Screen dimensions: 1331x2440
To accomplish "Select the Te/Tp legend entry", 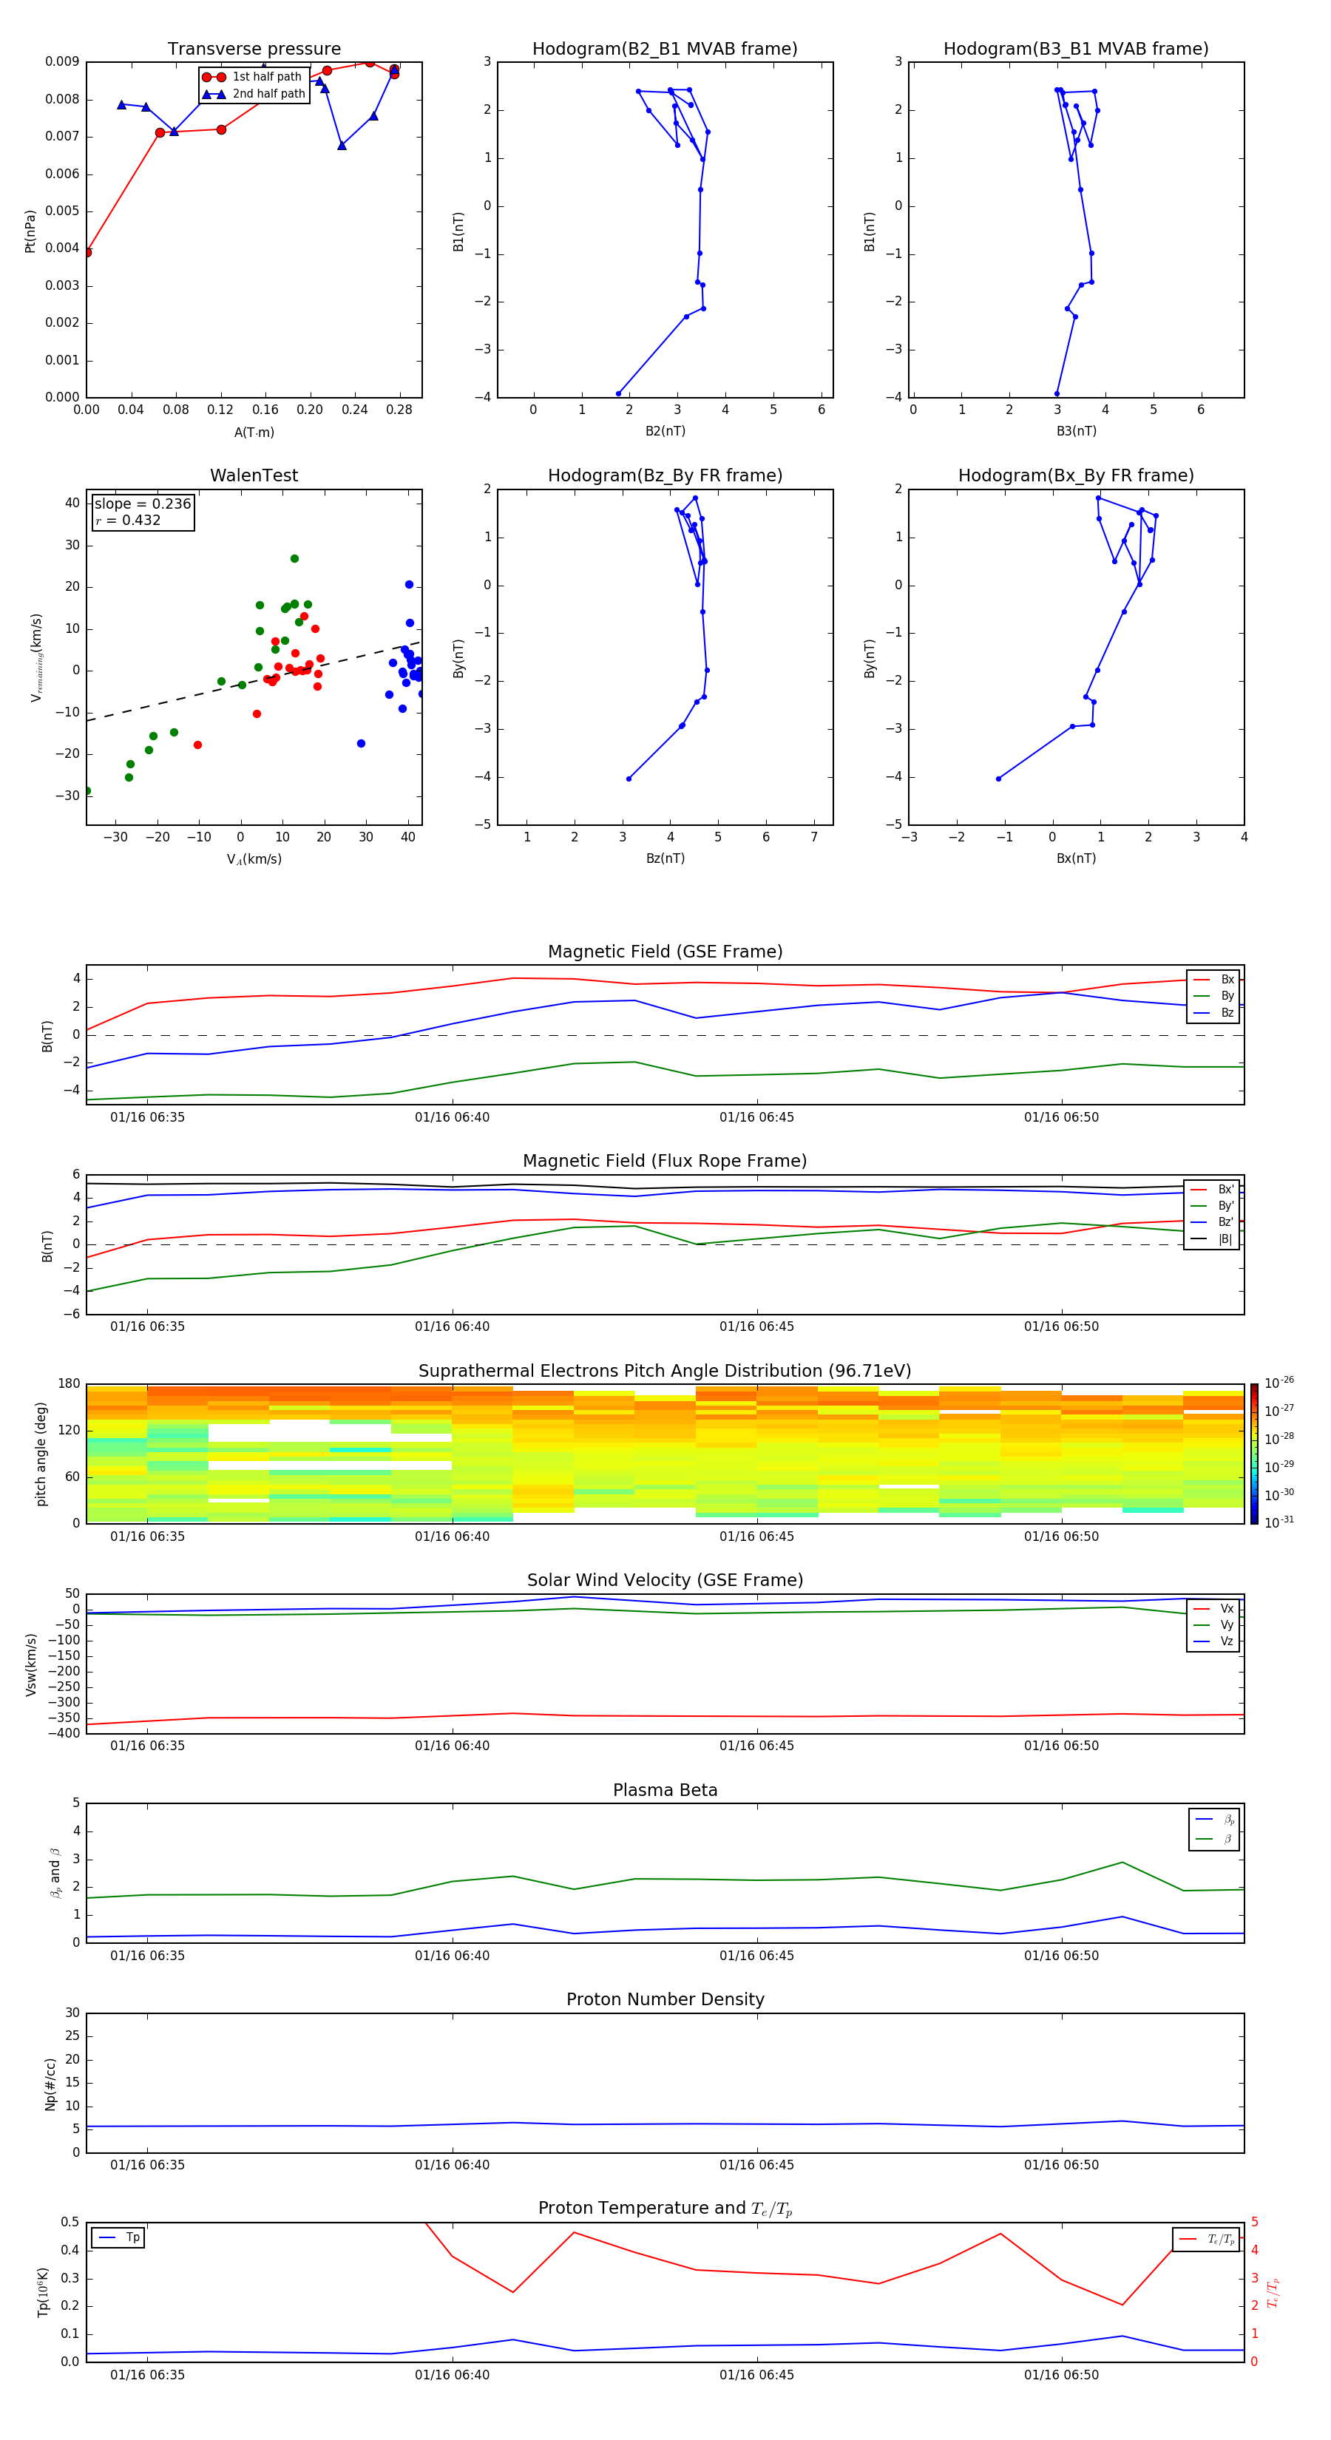I will pos(1207,2239).
